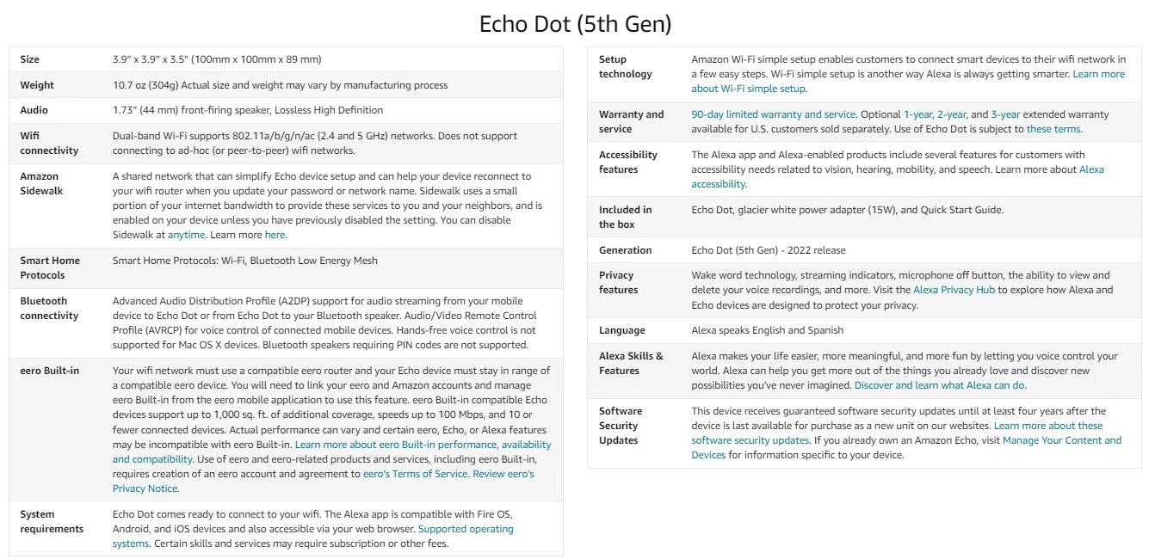Click "Review eero's Privacy Notice" link
This screenshot has height=559, width=1155.
coord(503,474)
